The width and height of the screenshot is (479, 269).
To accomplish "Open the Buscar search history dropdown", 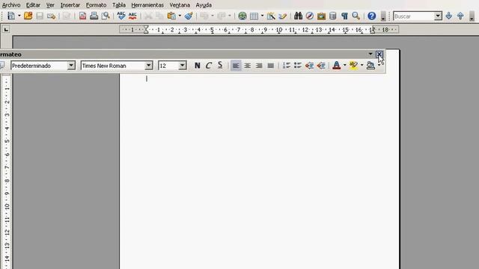I will pyautogui.click(x=438, y=16).
